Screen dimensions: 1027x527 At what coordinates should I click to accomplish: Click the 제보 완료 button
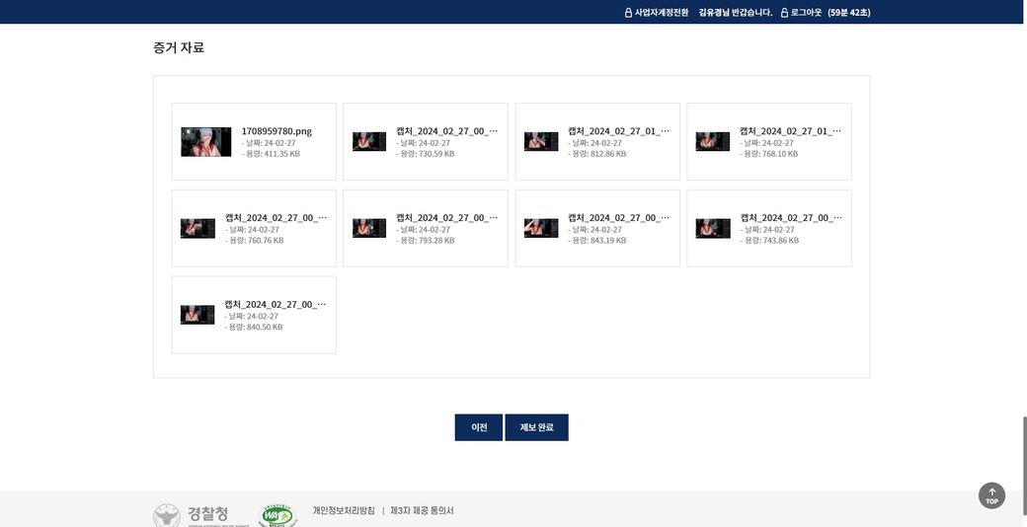[536, 427]
